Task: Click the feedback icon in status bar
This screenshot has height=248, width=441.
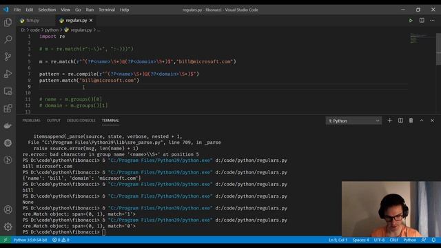Action: pyautogui.click(x=424, y=240)
